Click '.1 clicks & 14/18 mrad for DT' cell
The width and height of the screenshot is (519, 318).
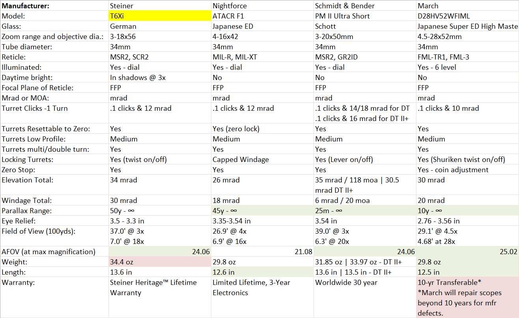click(x=365, y=113)
